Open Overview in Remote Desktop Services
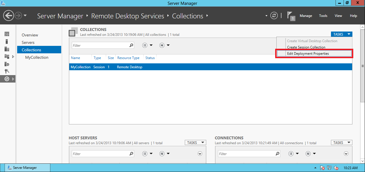This screenshot has height=172, width=365. coord(30,35)
